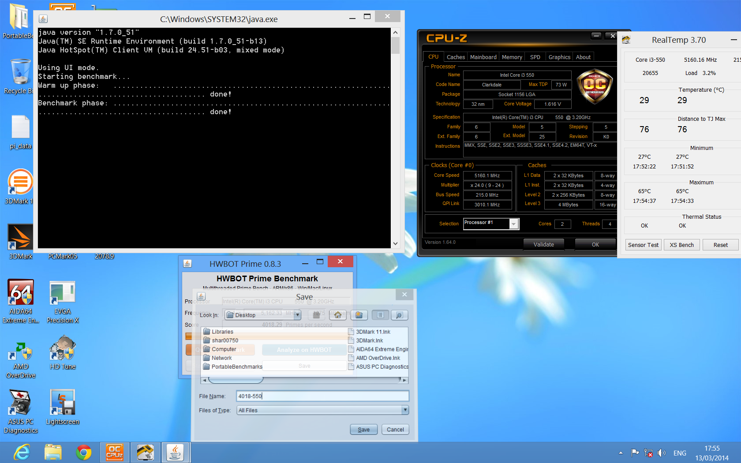This screenshot has width=741, height=463.
Task: Select ASUS PC Diagnostics desktop shortcut
Action: [x=20, y=411]
